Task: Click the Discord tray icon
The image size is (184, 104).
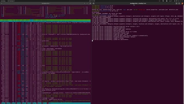Action: [x=167, y=1]
